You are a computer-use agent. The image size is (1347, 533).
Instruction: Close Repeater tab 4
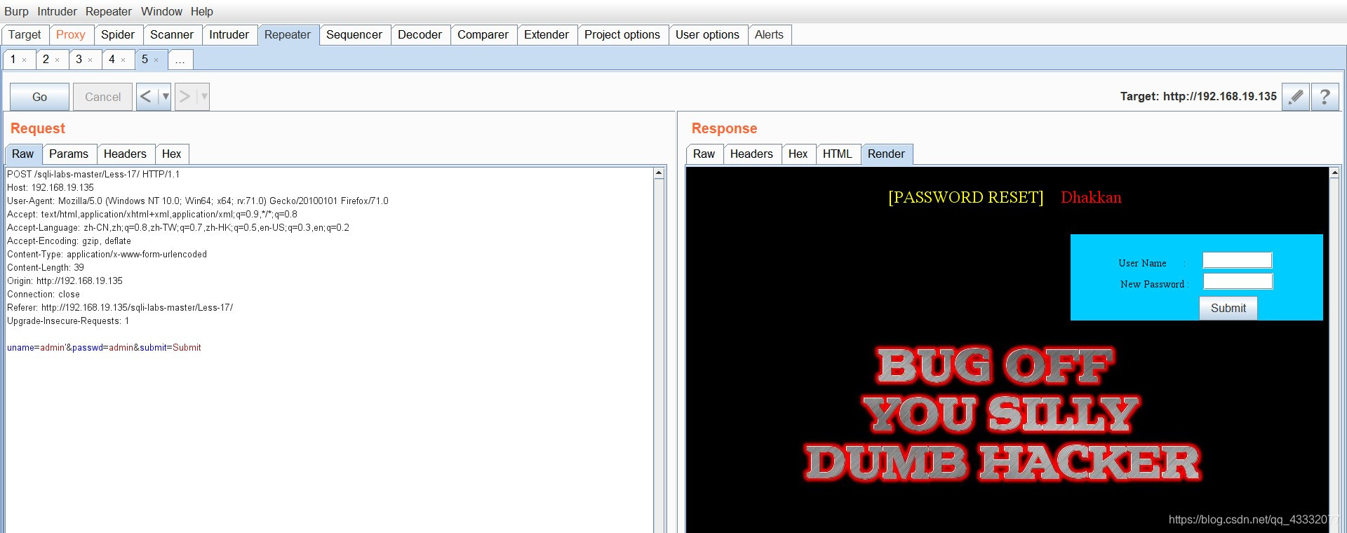[123, 60]
